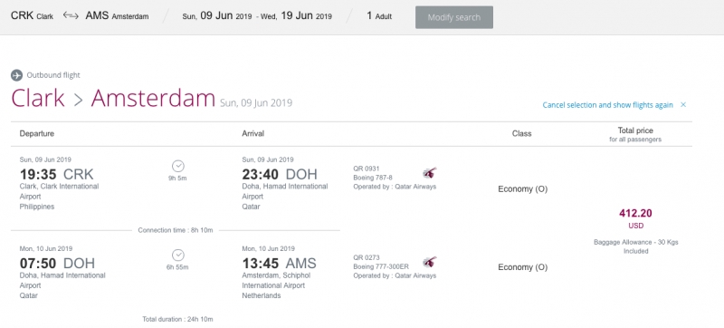Click the 09 Jun 2019 departure date
The height and width of the screenshot is (328, 724).
(x=217, y=15)
